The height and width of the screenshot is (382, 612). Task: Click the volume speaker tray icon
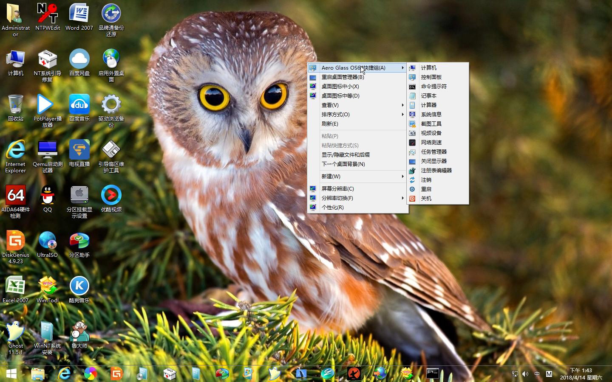525,374
